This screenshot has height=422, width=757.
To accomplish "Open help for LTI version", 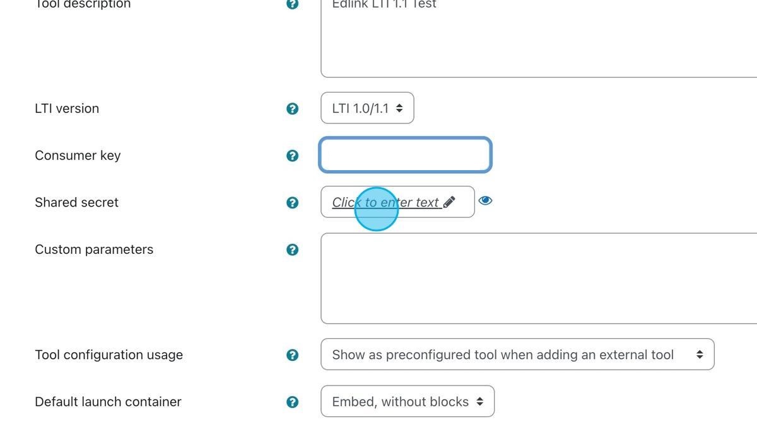I will [292, 108].
